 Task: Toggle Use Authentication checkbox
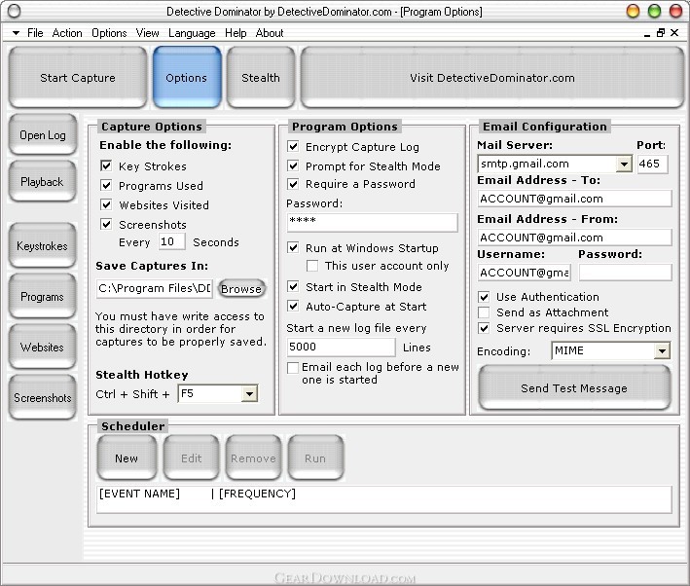tap(484, 297)
